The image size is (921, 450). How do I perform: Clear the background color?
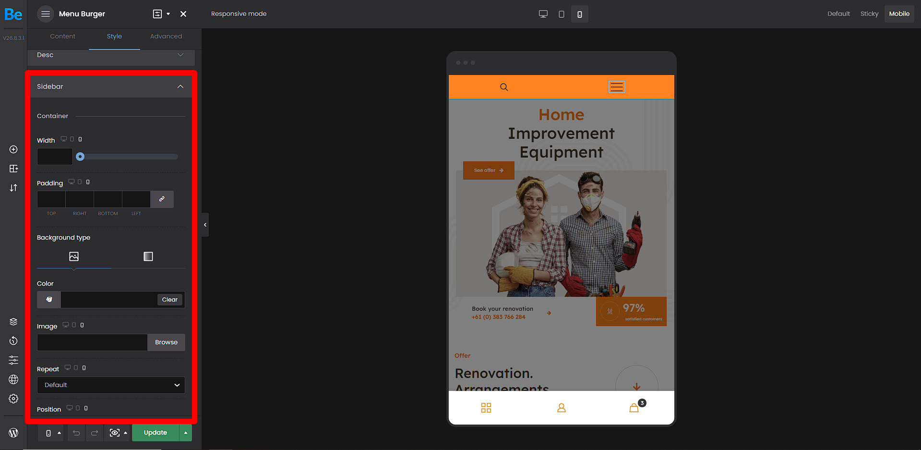[170, 300]
